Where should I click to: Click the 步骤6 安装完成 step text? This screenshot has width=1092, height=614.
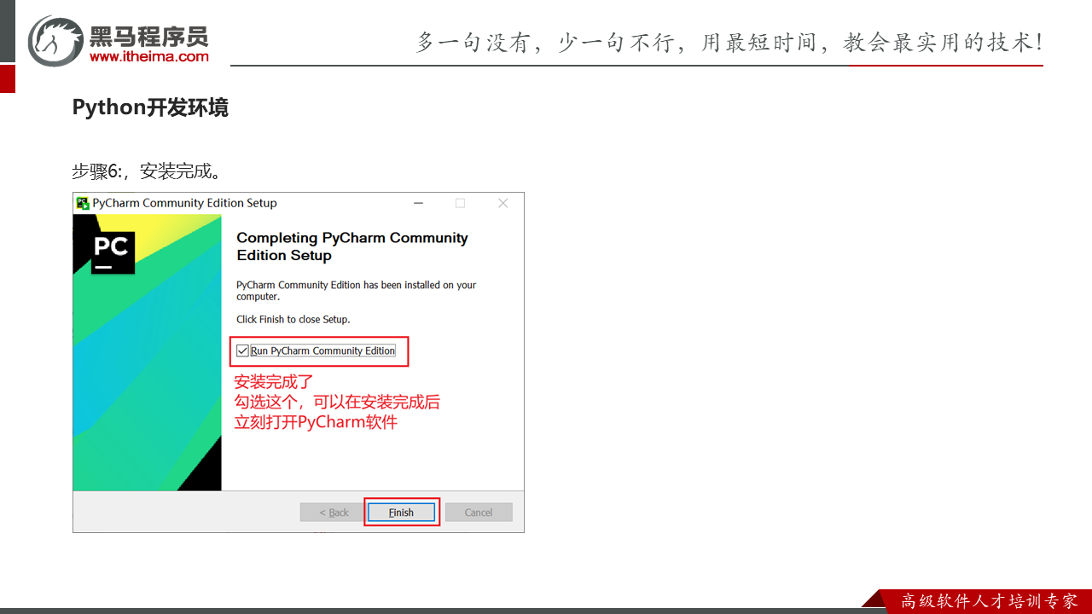pyautogui.click(x=147, y=171)
